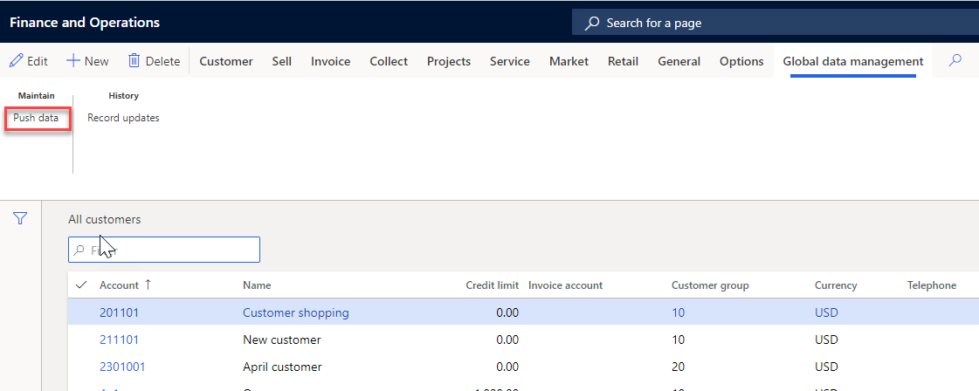Image resolution: width=979 pixels, height=391 pixels.
Task: Click the search page magnifier icon
Action: 591,23
